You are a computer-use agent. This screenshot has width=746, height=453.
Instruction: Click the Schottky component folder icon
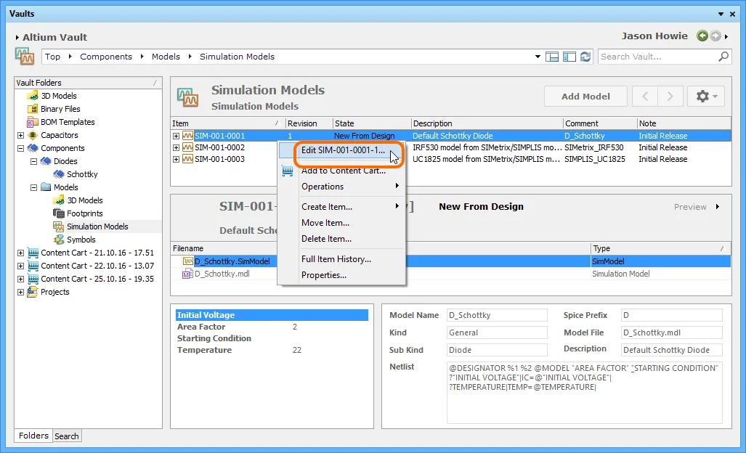coord(59,174)
